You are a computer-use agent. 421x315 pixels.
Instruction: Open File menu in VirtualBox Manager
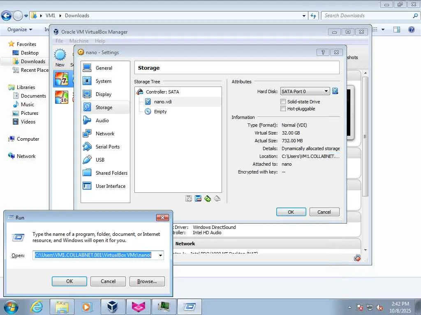tap(59, 41)
